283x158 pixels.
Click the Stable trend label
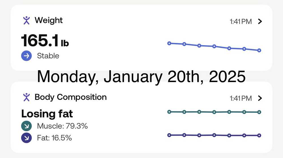pyautogui.click(x=48, y=56)
